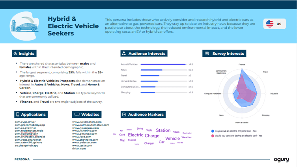
Task: Click the Audience Interests header icon
Action: [124, 54]
